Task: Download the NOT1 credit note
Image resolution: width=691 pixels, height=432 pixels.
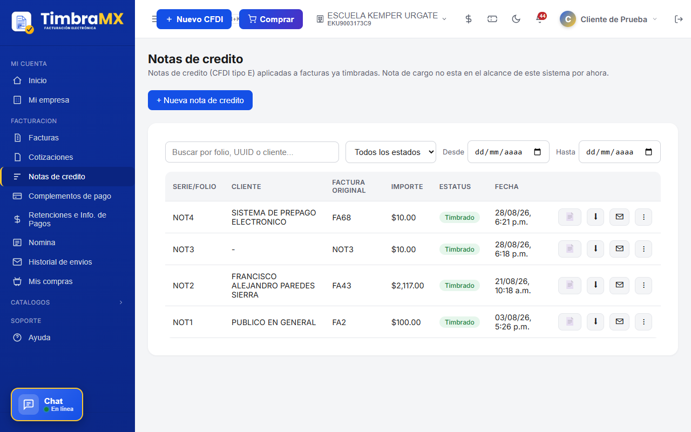Action: [x=595, y=322]
